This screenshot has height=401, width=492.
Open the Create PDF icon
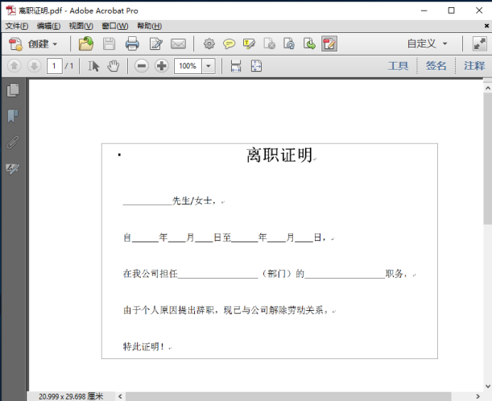(x=15, y=44)
